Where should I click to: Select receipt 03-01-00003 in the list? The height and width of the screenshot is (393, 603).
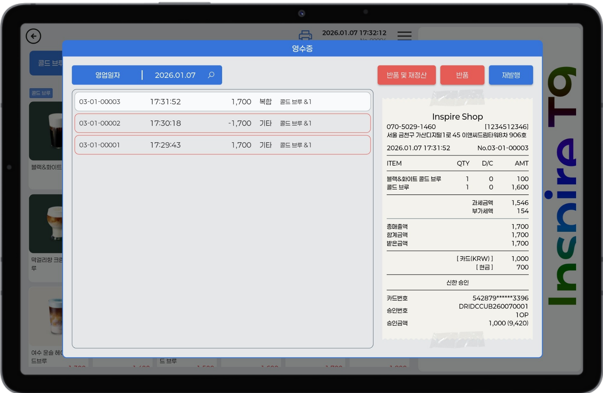[x=222, y=102]
